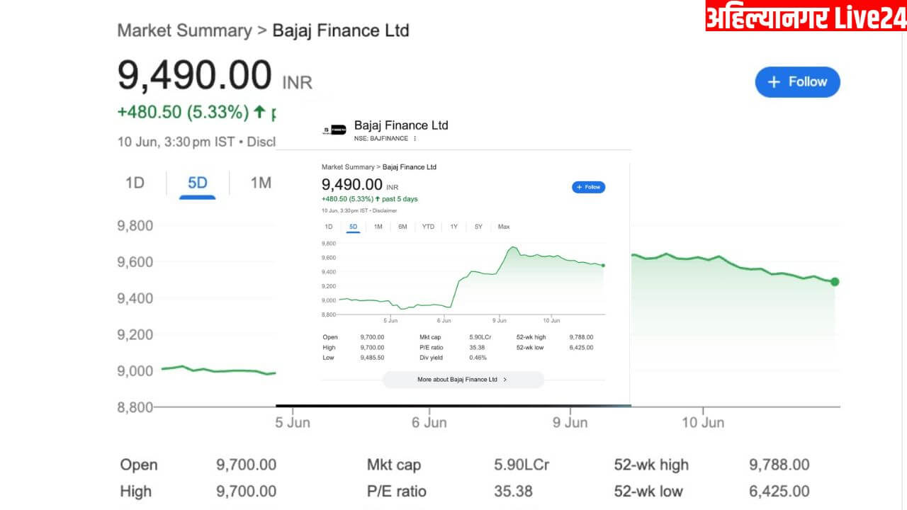Screen dimensions: 907x510
Task: Click the small Follow button in the inset card
Action: (588, 187)
